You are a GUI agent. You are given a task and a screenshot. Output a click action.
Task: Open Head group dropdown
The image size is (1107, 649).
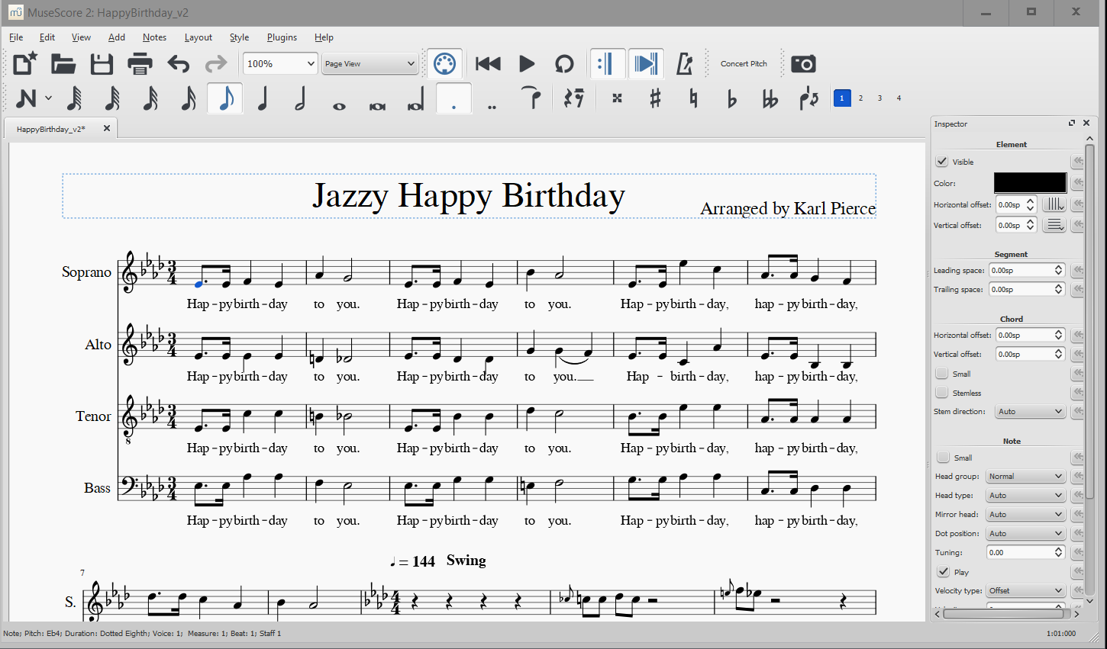1025,477
